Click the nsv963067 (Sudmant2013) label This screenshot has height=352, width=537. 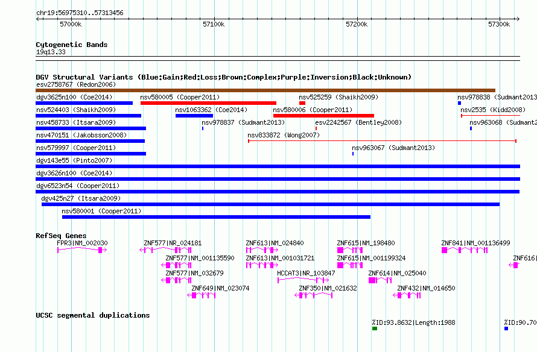tap(393, 148)
